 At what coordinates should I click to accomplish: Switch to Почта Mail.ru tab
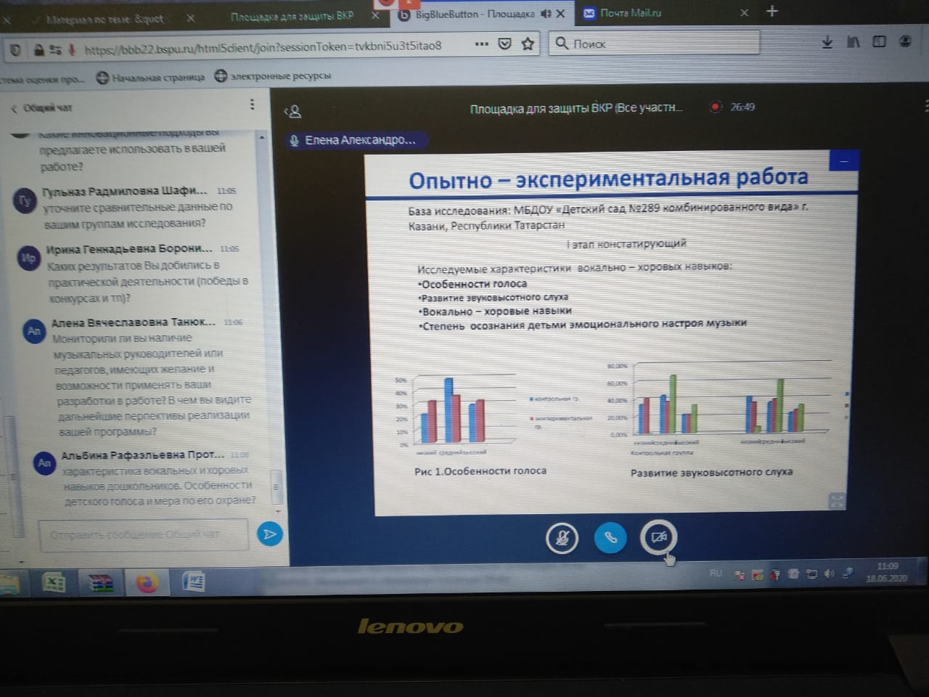[630, 12]
